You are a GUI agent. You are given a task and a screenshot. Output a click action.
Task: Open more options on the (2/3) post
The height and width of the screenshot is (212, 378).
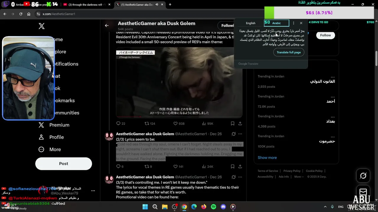point(240,134)
